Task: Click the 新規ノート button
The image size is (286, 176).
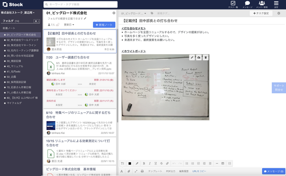Action: 104,25
